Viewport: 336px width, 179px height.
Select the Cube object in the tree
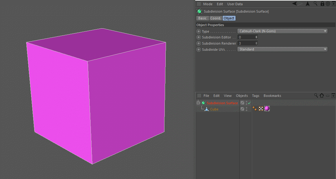point(214,109)
